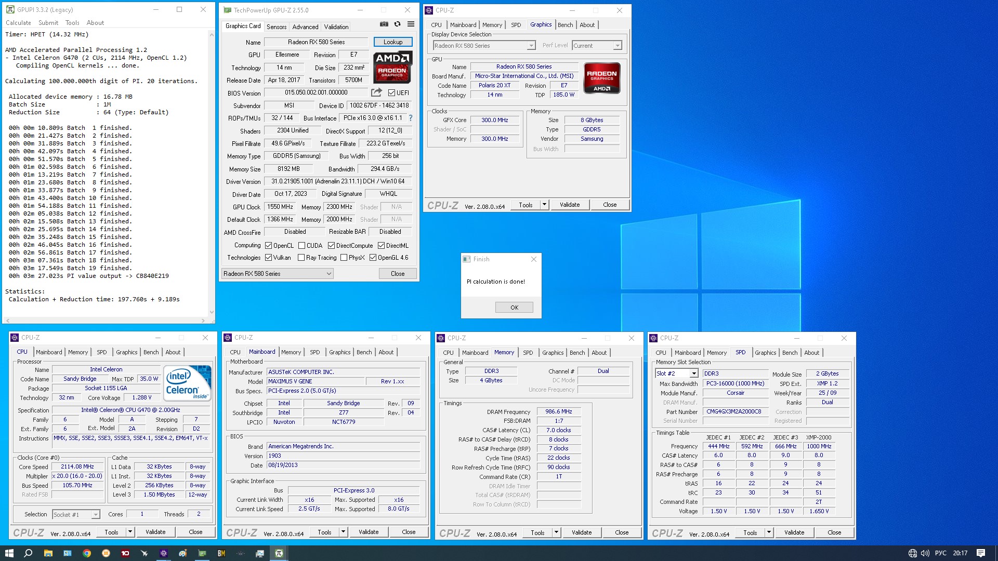Open Display Device Selection dropdown
Screen dimensions: 998x561
click(x=484, y=46)
